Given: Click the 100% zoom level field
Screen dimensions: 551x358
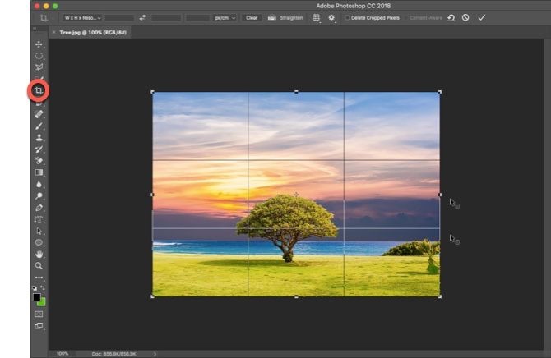Looking at the screenshot, I should (63, 353).
